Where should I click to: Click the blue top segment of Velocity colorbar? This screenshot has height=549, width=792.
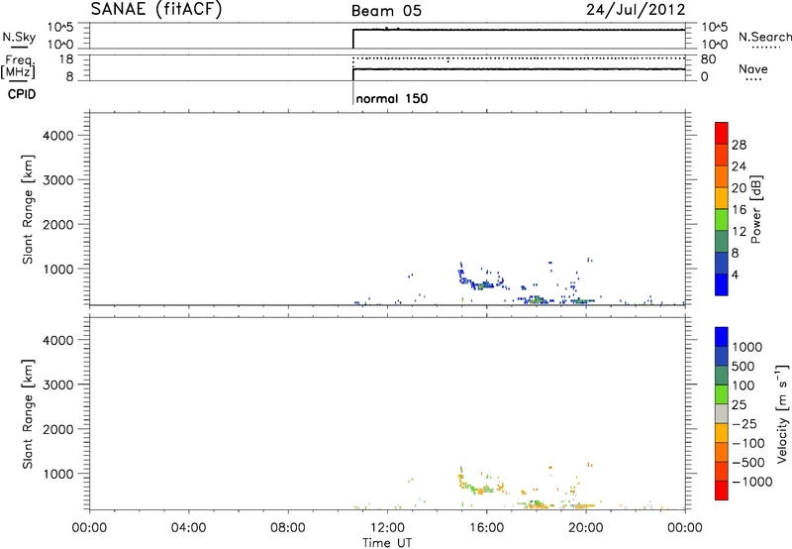tap(722, 337)
